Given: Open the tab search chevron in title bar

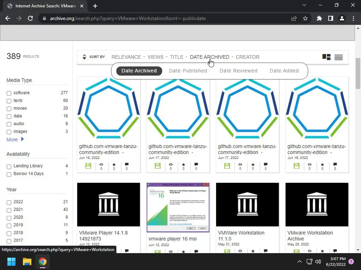Looking at the screenshot, I should pos(304,5).
